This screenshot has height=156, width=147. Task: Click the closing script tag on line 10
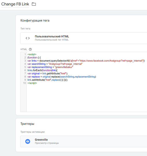tap(32, 83)
